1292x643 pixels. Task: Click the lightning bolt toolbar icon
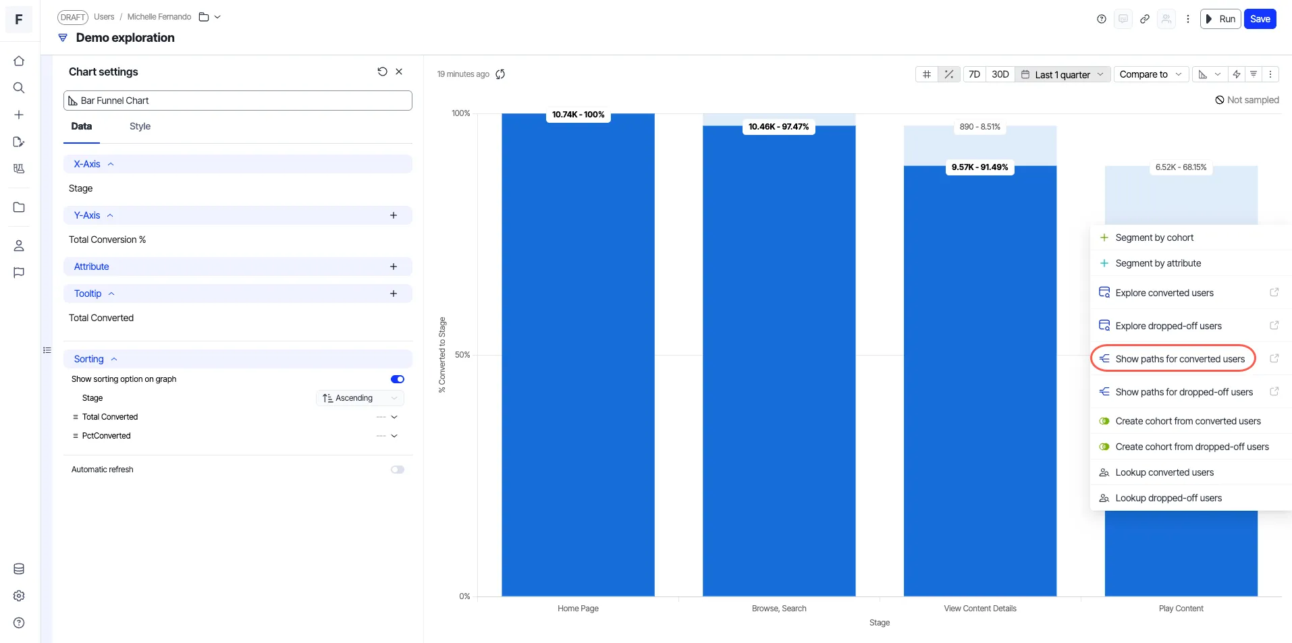[x=1237, y=74]
